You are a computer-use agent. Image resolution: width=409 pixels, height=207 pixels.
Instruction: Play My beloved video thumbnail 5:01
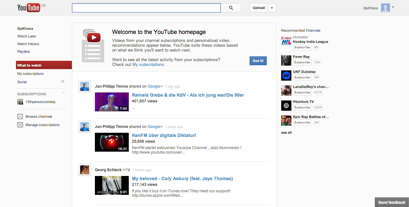(112, 185)
